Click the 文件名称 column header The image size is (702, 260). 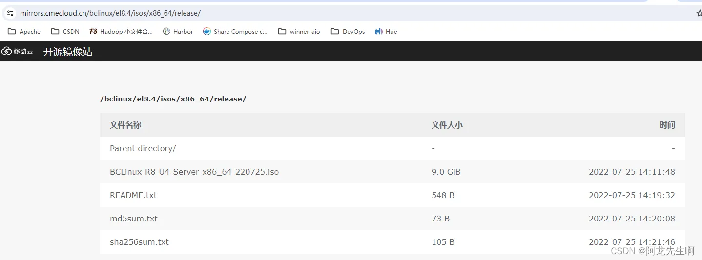125,125
